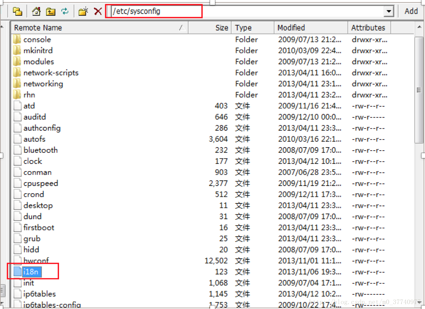Image resolution: width=425 pixels, height=309 pixels.
Task: Open the networking folder
Action: tap(43, 84)
